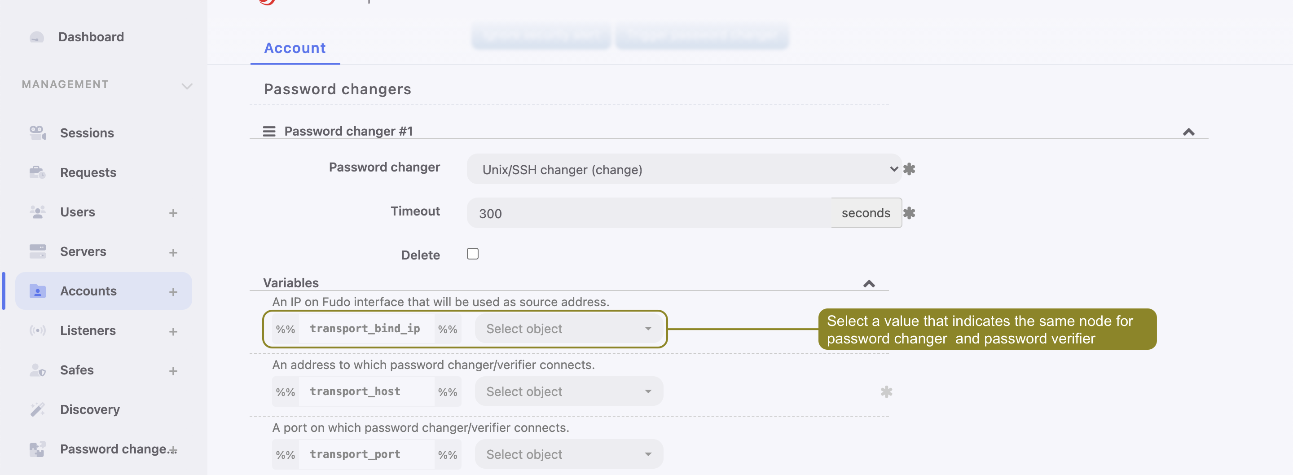Collapse the Management sidebar group
This screenshot has height=475, width=1293.
[x=187, y=85]
